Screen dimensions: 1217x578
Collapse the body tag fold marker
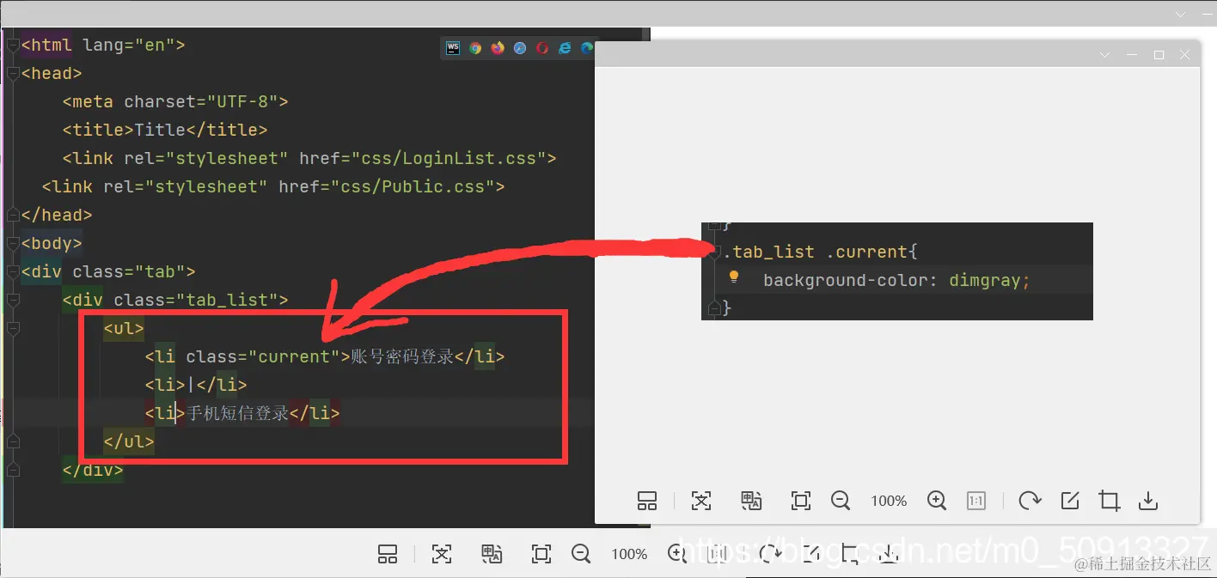coord(12,243)
